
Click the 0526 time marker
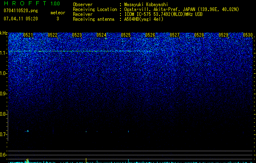[x=150, y=35]
